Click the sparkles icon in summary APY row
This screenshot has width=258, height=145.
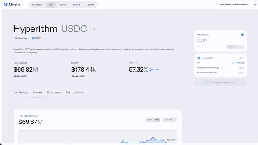[x=236, y=63]
